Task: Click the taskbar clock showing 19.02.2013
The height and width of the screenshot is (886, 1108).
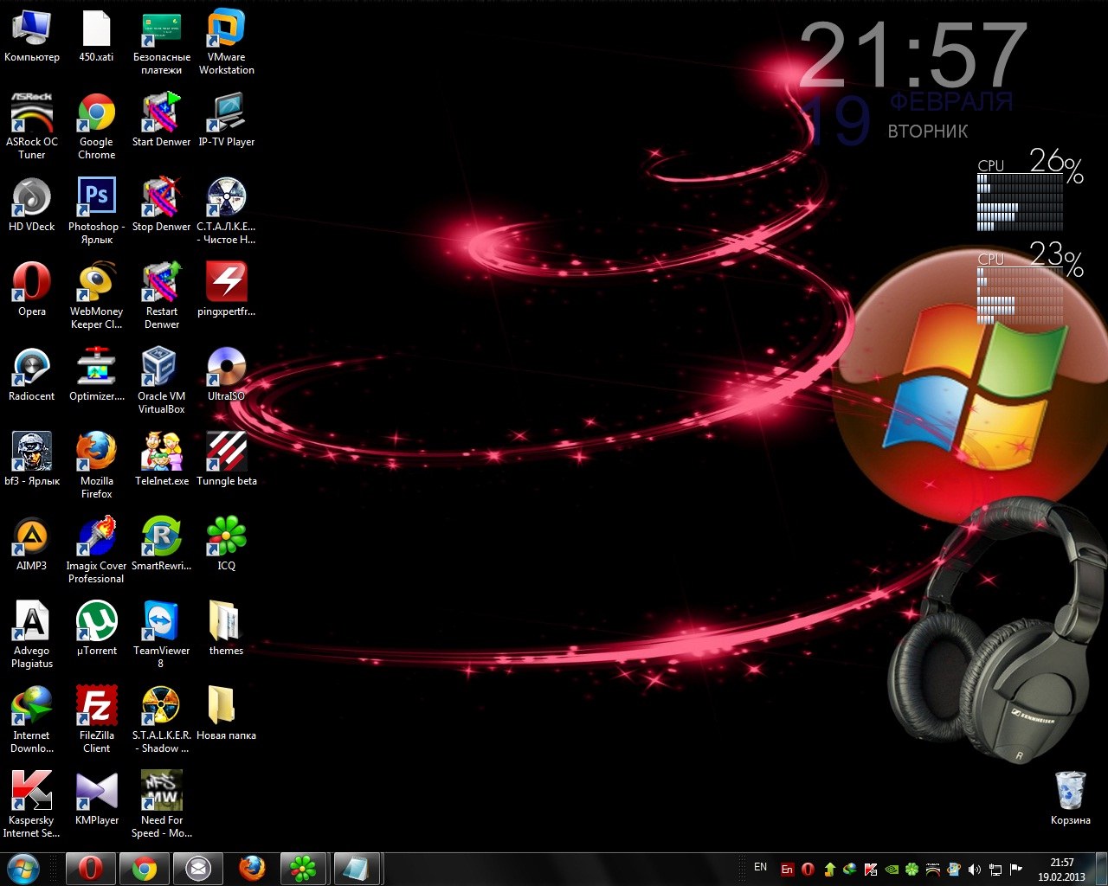Action: tap(1061, 869)
